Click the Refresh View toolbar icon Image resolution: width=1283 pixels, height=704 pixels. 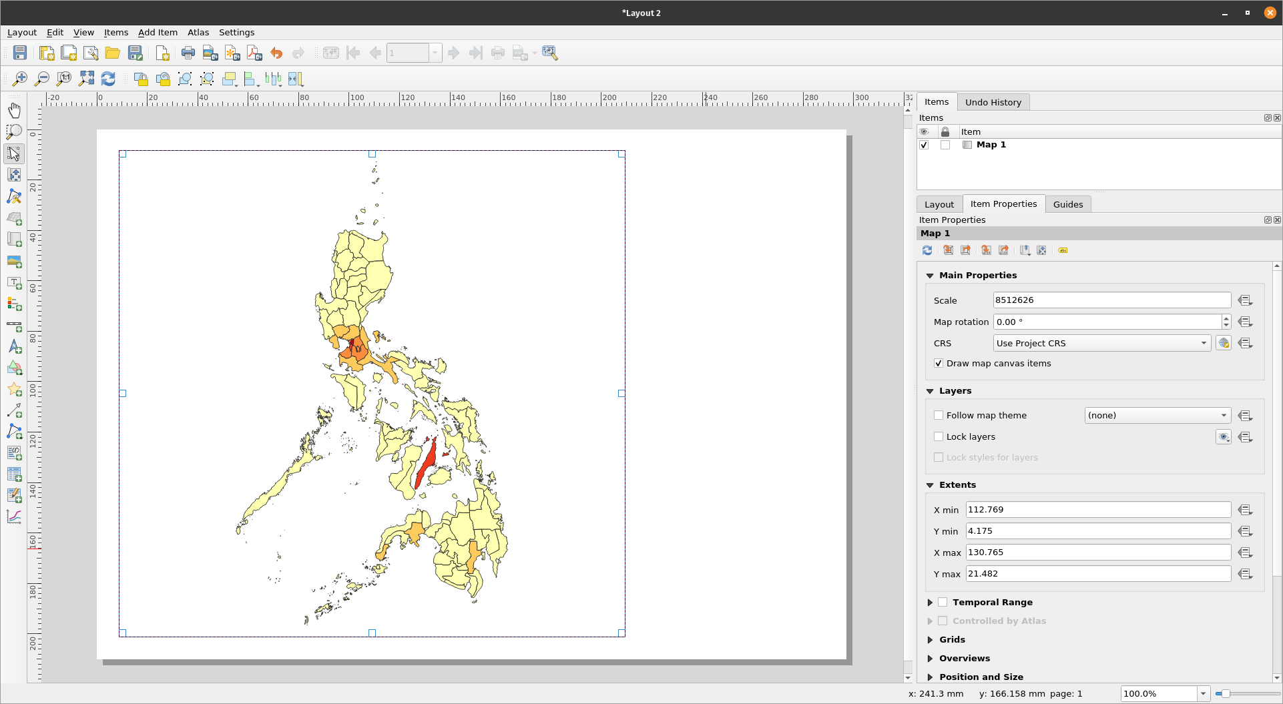[108, 79]
